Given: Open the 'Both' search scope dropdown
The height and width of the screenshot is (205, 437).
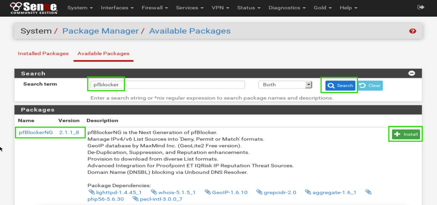Looking at the screenshot, I should 285,85.
